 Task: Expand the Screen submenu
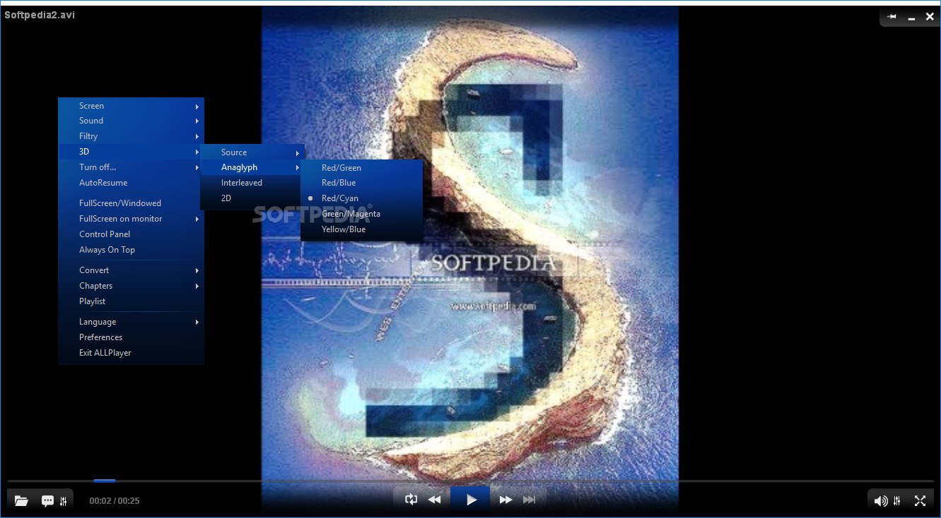[x=131, y=106]
